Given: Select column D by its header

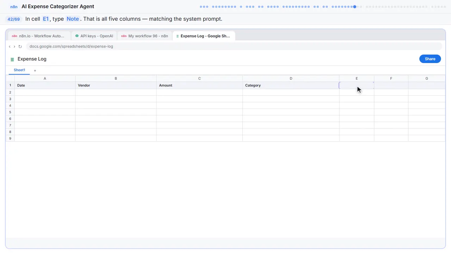Looking at the screenshot, I should [x=291, y=78].
